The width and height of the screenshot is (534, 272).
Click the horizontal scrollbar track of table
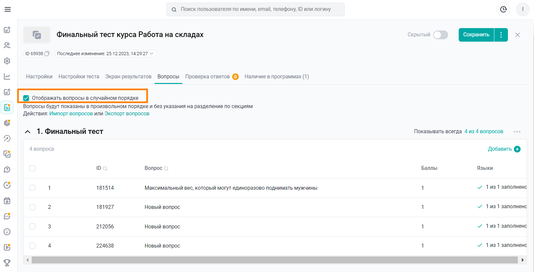coord(274,260)
